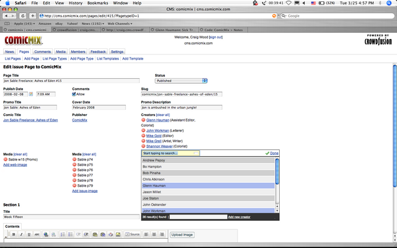Remove Sable p78 from media list

pos(74,180)
